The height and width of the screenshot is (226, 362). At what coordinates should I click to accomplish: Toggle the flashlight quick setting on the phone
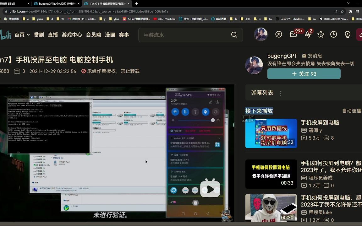195,112
